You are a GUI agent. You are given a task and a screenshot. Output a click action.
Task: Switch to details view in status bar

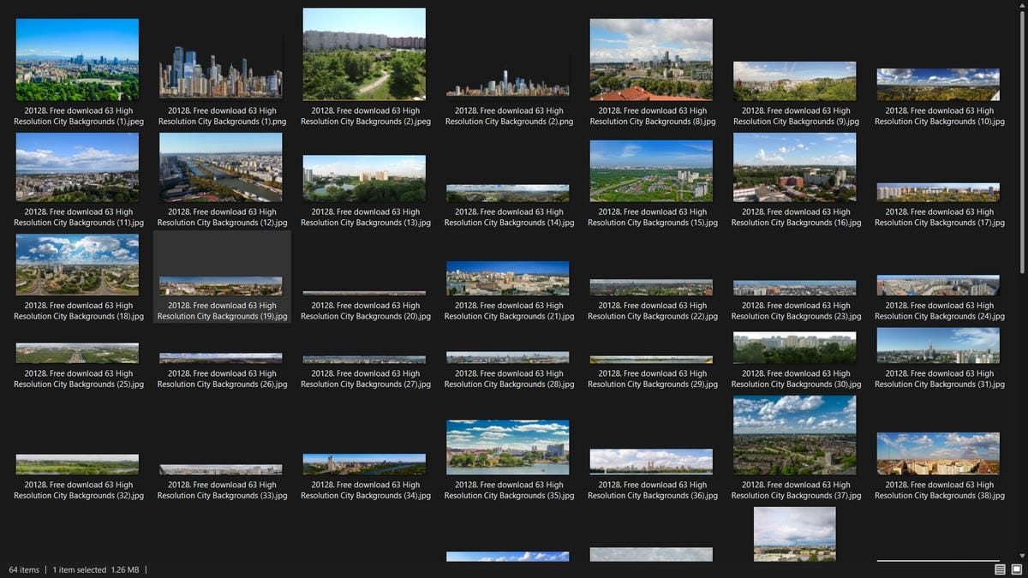click(x=1000, y=569)
